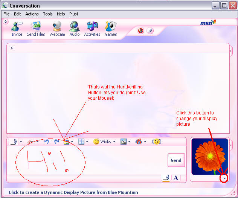This screenshot has width=238, height=198.
Task: Hide contact's display picture panel
Action: tap(231, 51)
